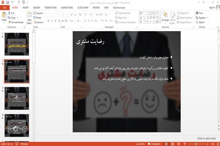This screenshot has height=146, width=220.
Task: Select slide 3 thumbnail
Action: click(x=17, y=98)
